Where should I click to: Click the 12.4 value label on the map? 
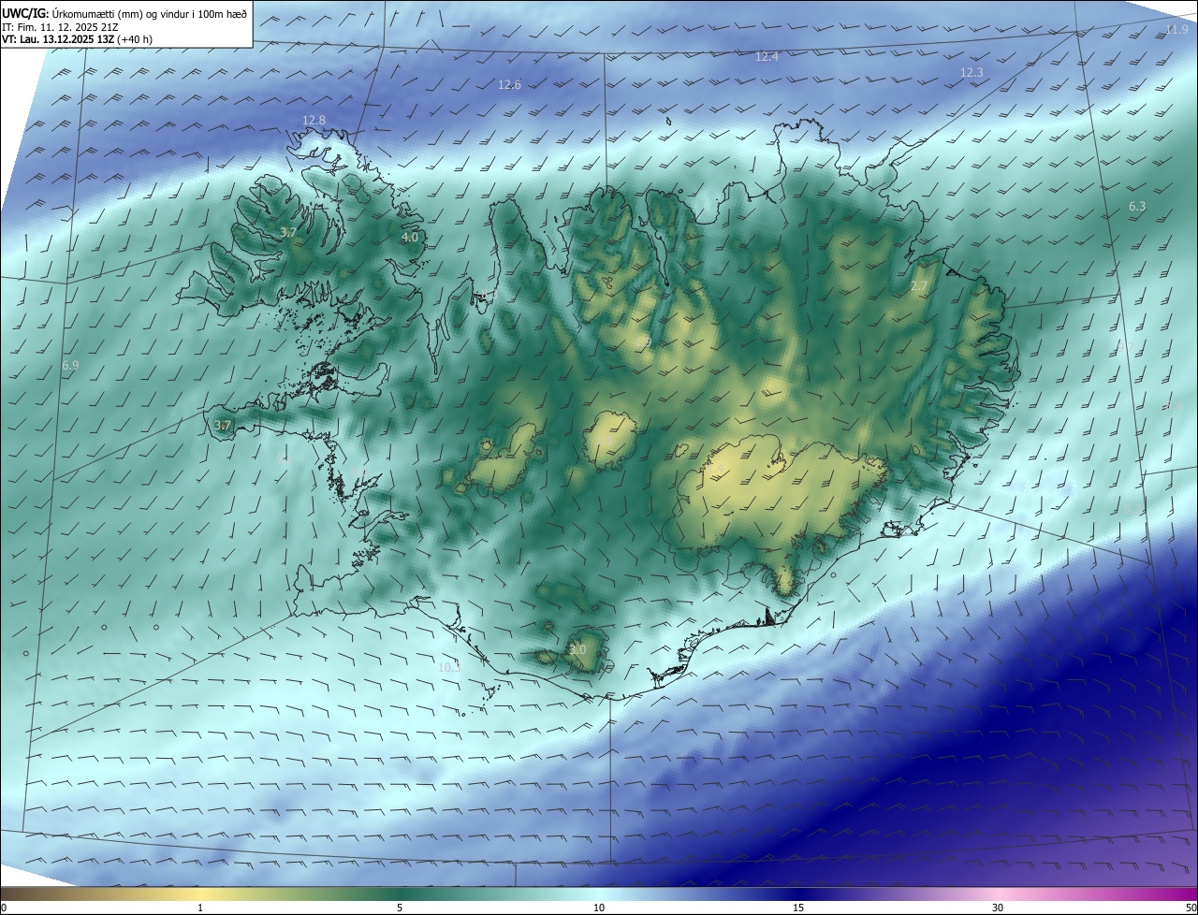click(x=767, y=57)
